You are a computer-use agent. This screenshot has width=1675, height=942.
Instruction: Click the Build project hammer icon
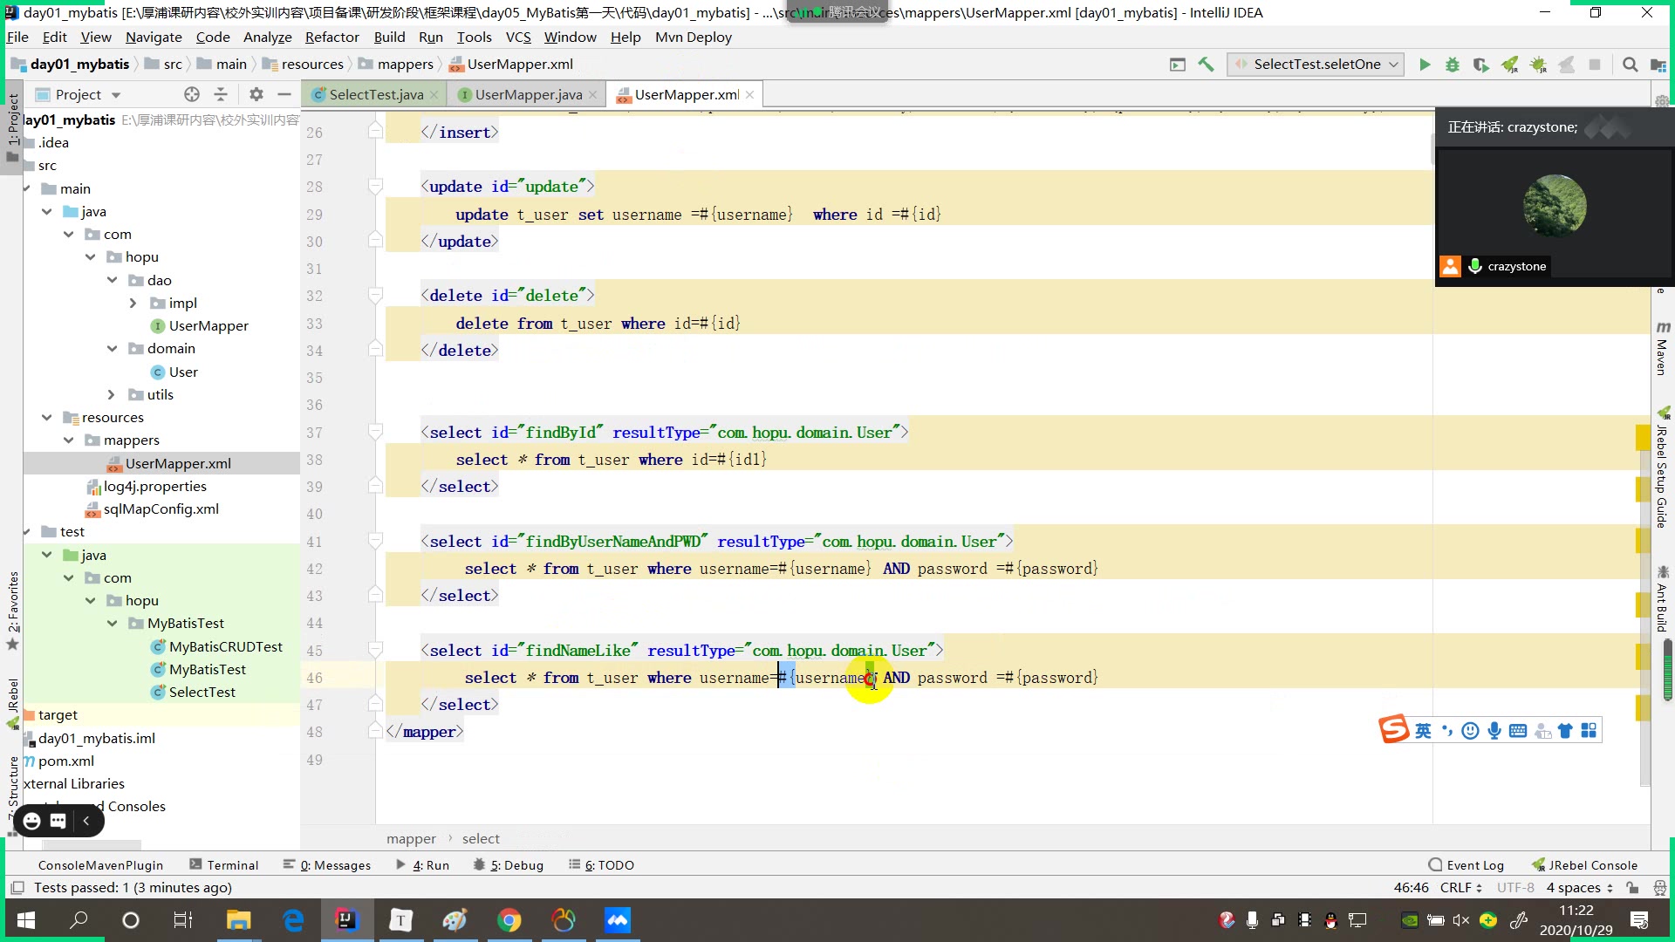[x=1207, y=65]
